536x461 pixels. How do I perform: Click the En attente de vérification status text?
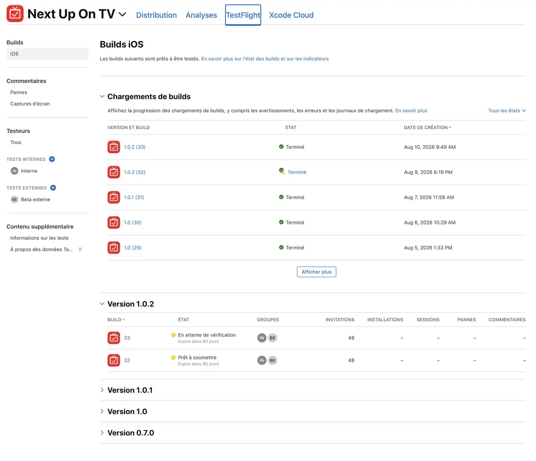[207, 335]
